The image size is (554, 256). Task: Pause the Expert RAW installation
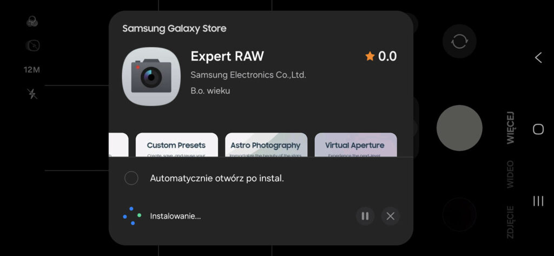[365, 216]
